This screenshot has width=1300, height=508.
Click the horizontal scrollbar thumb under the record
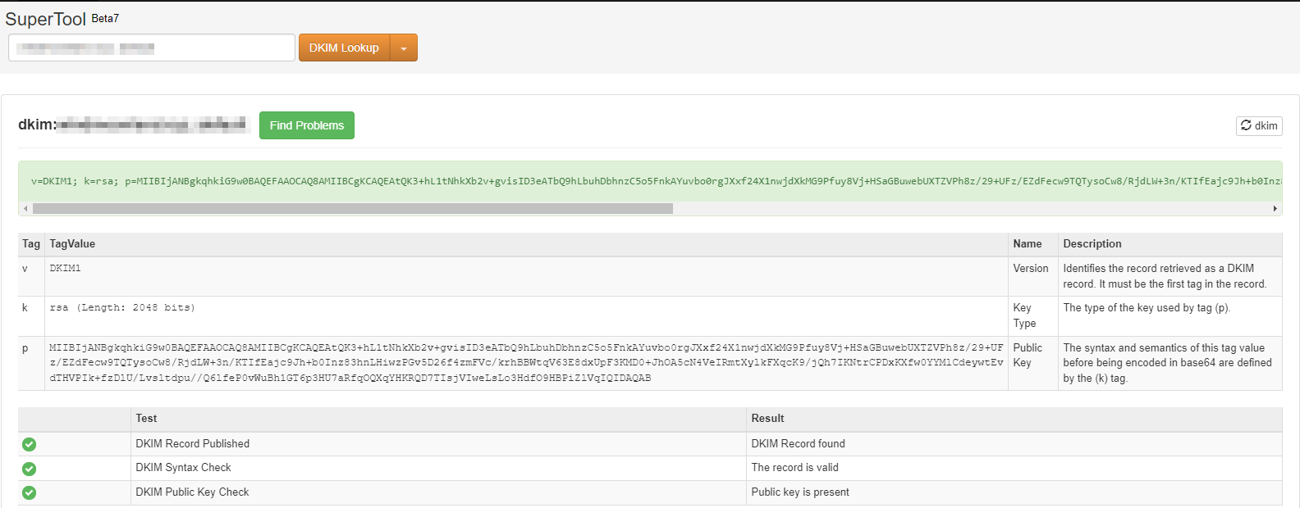[353, 209]
